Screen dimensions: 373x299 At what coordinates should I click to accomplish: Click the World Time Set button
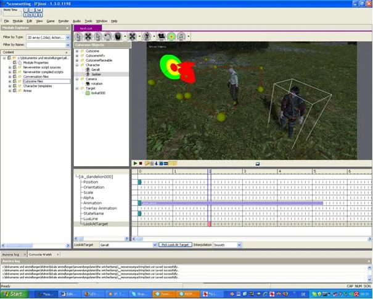tap(39, 10)
